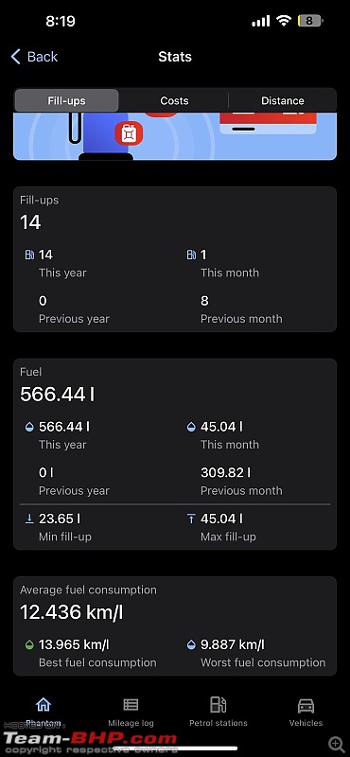
Task: Tap the Max fill-up up-arrow icon
Action: (x=191, y=519)
